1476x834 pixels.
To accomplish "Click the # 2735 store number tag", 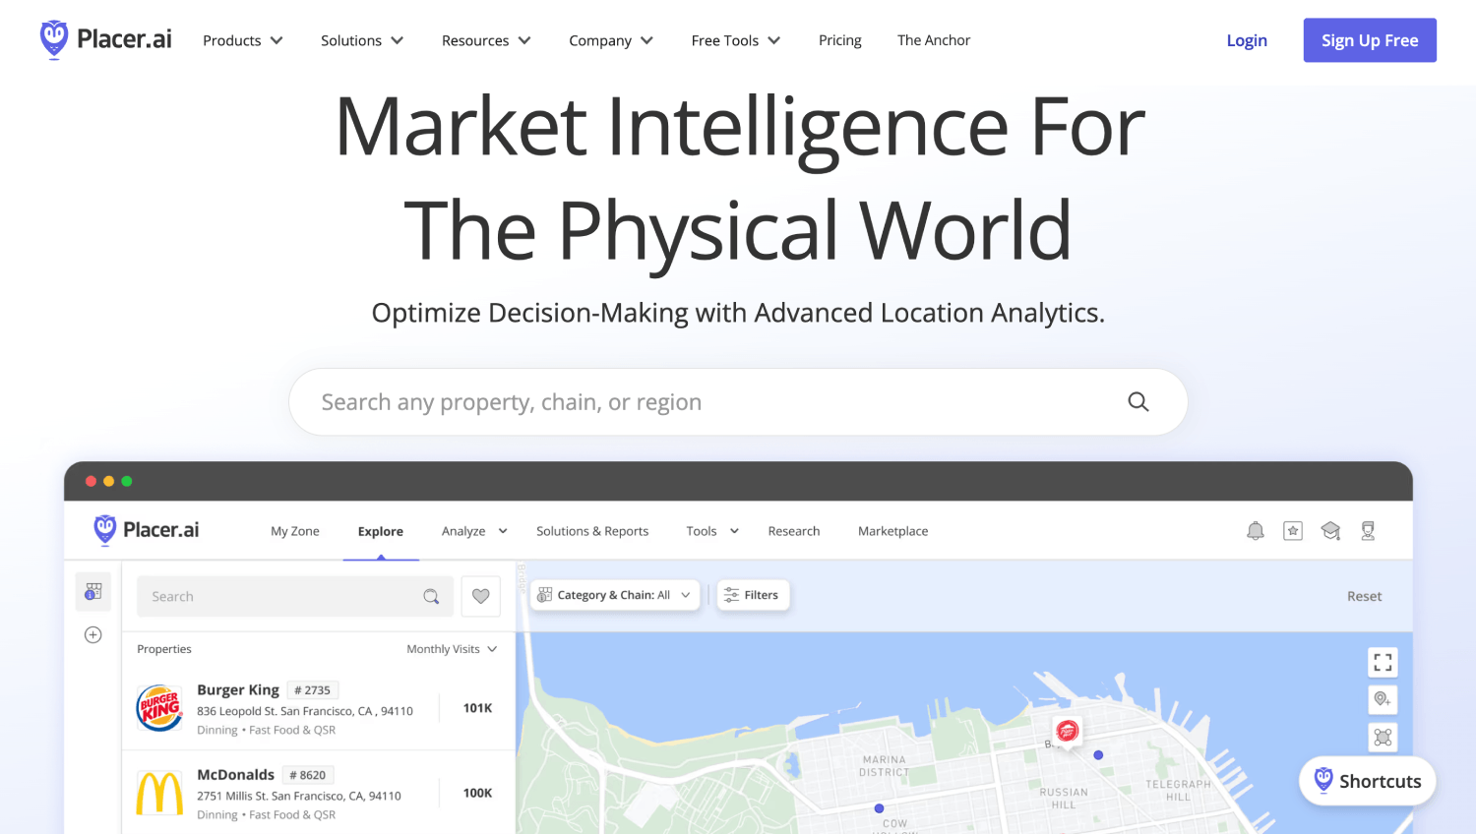I will 313,690.
